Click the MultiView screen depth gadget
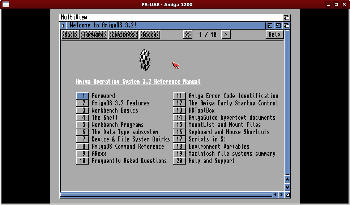350x205 pixels. pos(287,17)
